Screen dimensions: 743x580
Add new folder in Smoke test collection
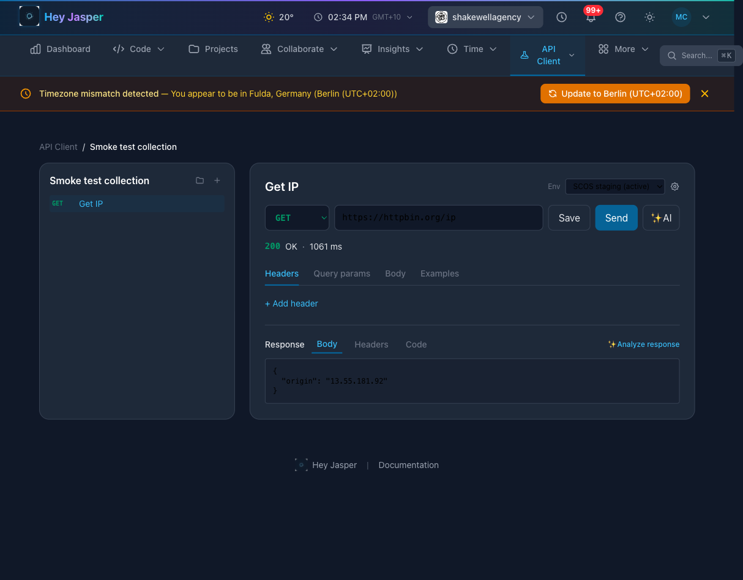(200, 180)
